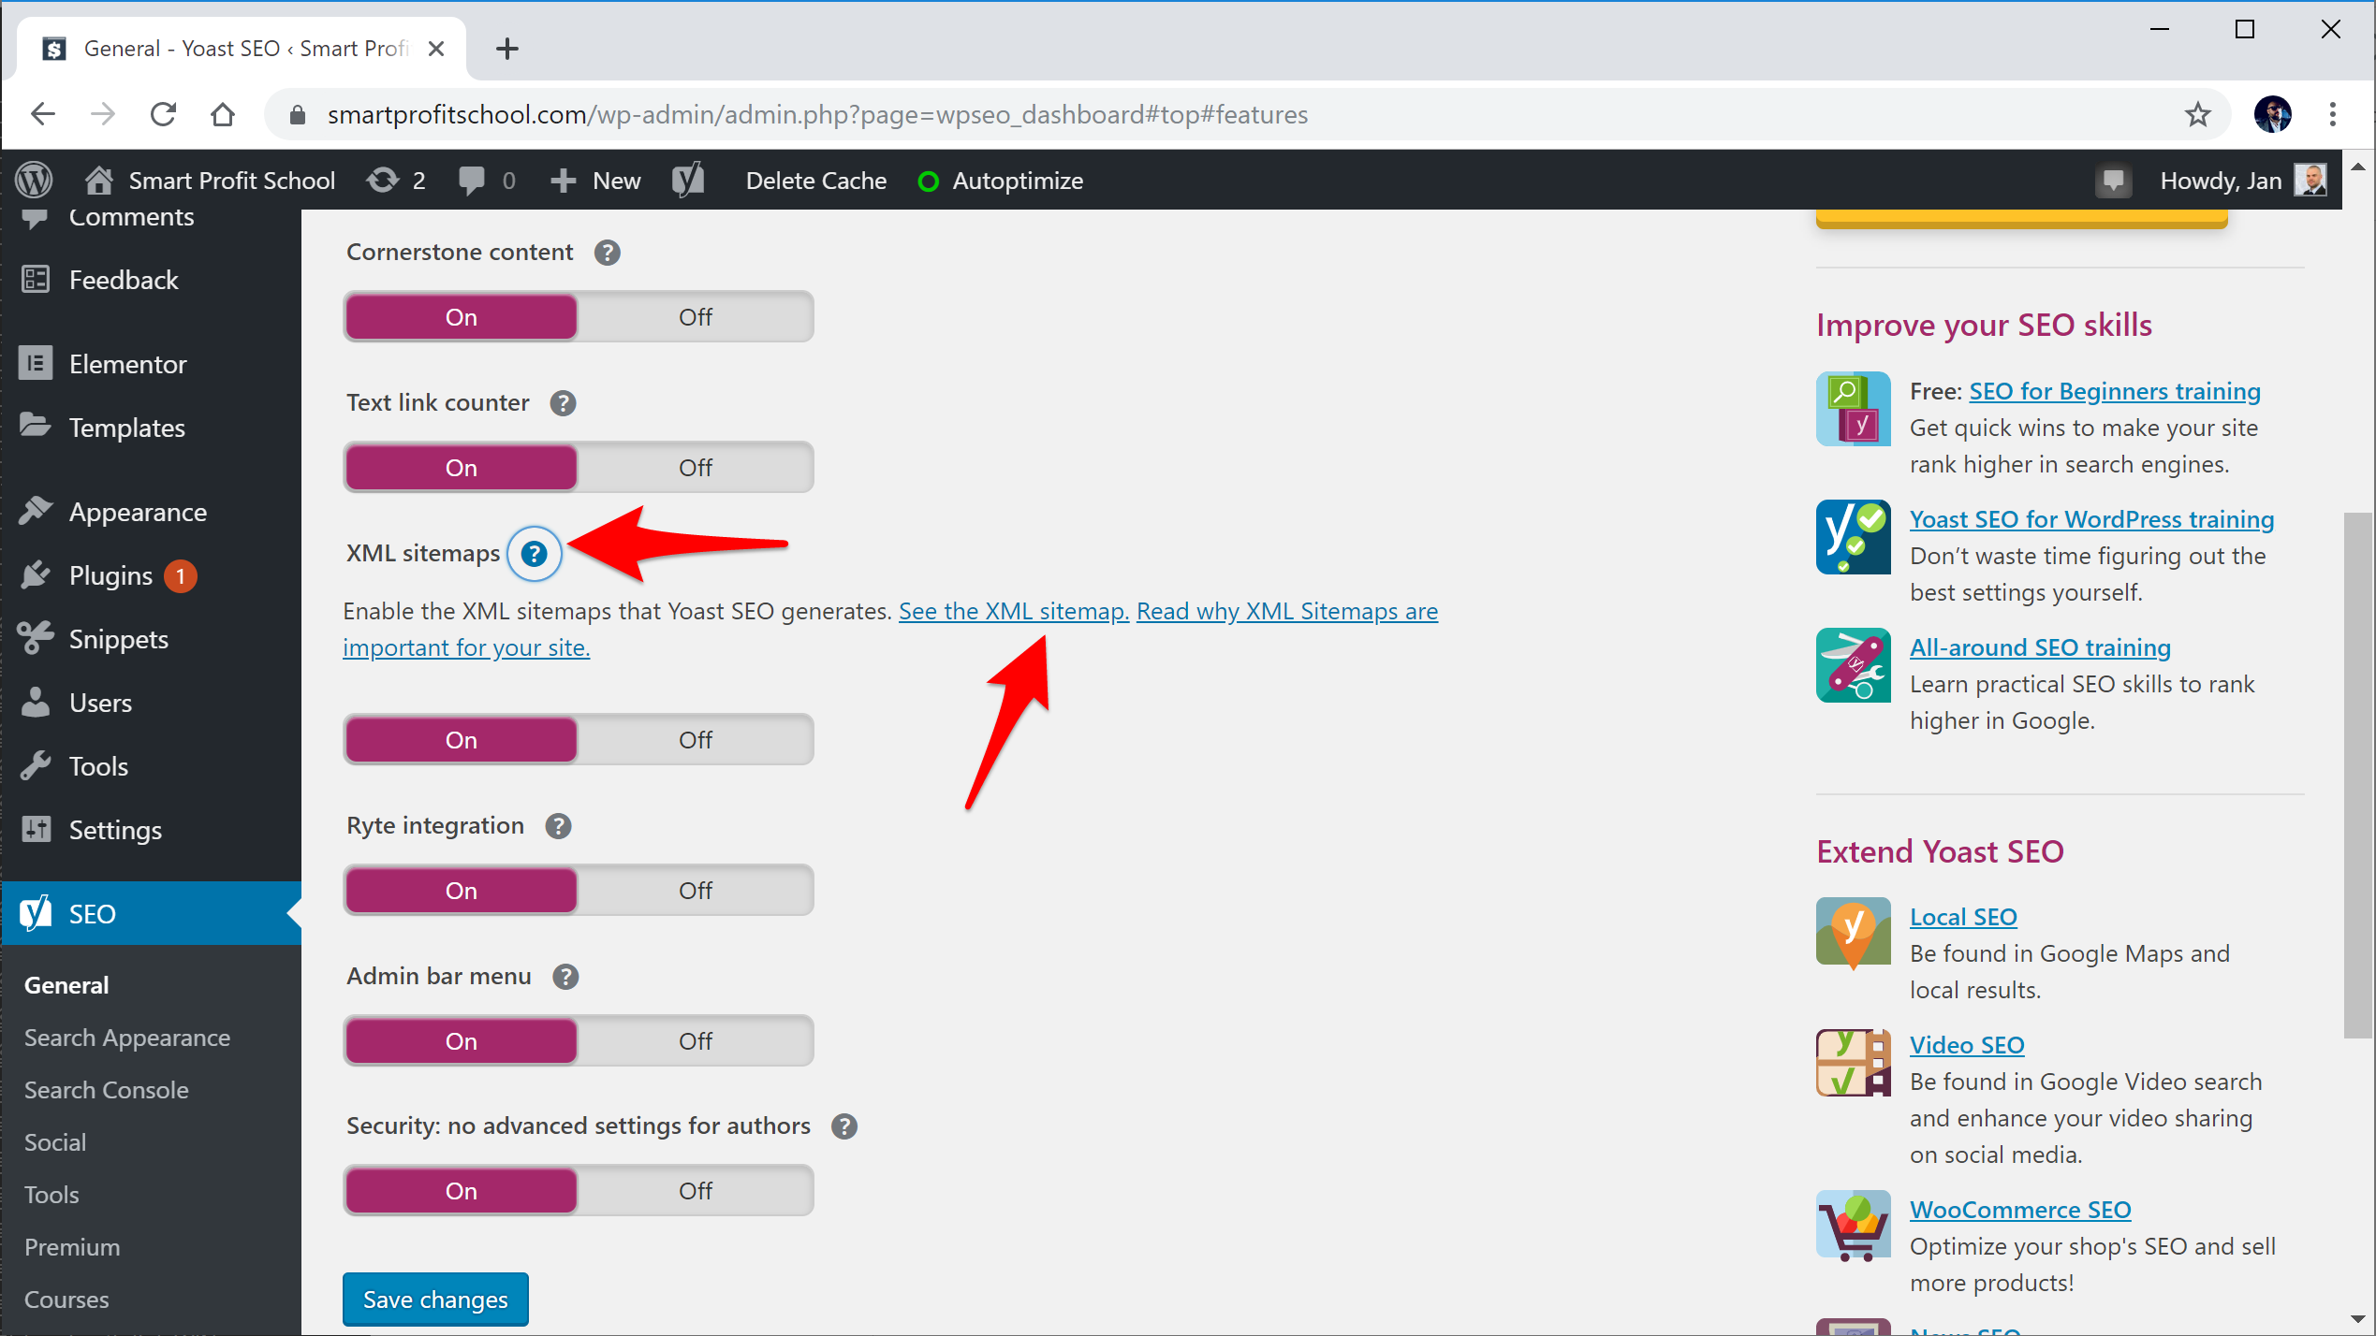Open a new browser tab

(x=507, y=49)
